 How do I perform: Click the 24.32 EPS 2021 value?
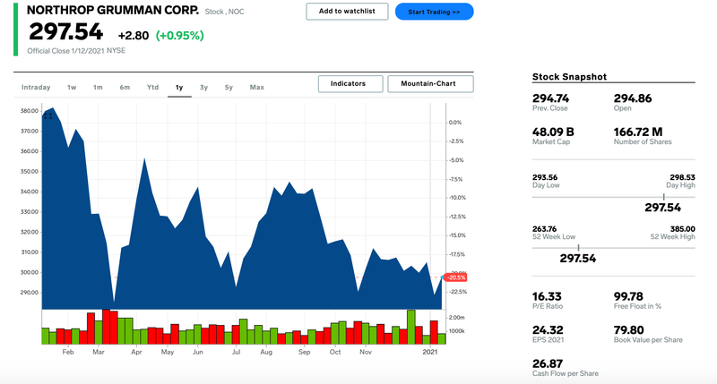(x=548, y=329)
